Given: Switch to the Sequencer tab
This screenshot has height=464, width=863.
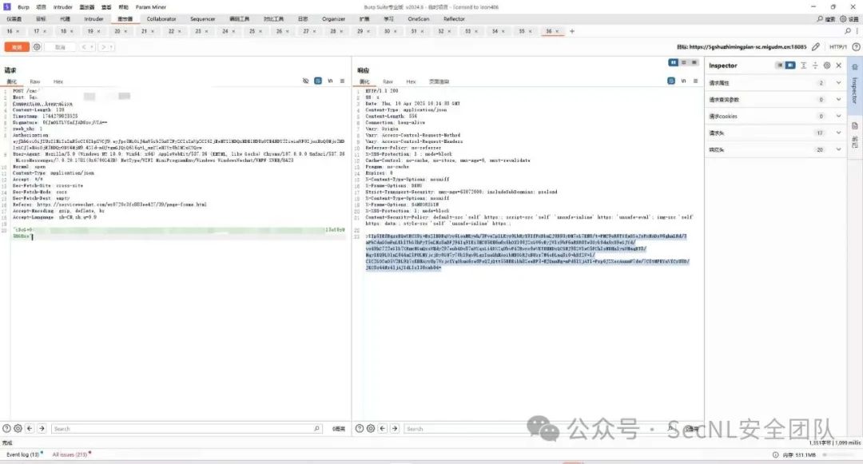Looking at the screenshot, I should click(x=202, y=18).
